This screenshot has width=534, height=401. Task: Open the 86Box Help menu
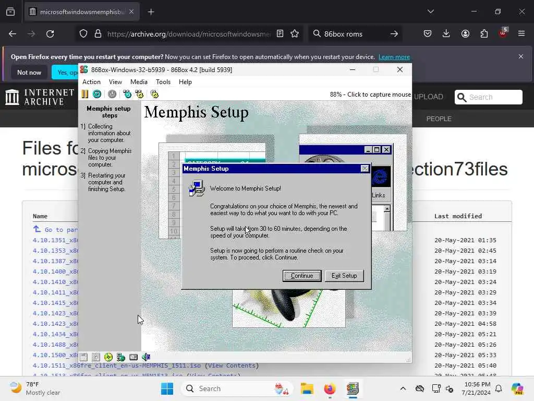185,82
